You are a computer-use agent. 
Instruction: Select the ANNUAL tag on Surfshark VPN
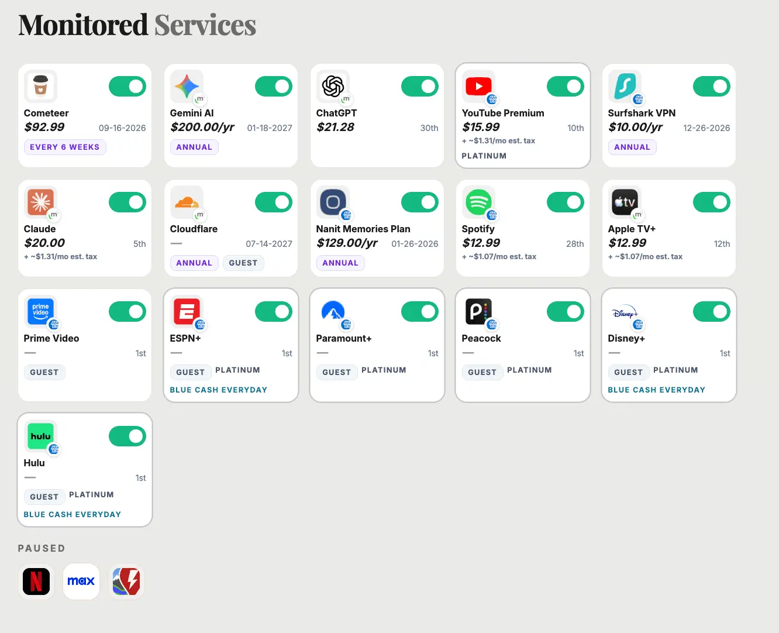pos(632,147)
